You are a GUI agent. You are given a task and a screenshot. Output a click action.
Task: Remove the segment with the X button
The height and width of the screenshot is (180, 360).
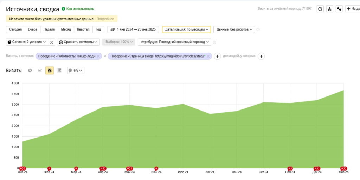(x=52, y=42)
